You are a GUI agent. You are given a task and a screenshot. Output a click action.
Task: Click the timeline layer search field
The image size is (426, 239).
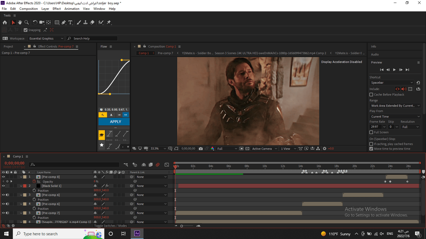pyautogui.click(x=74, y=164)
